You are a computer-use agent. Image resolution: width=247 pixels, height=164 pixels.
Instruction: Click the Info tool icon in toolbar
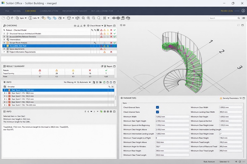30,18
